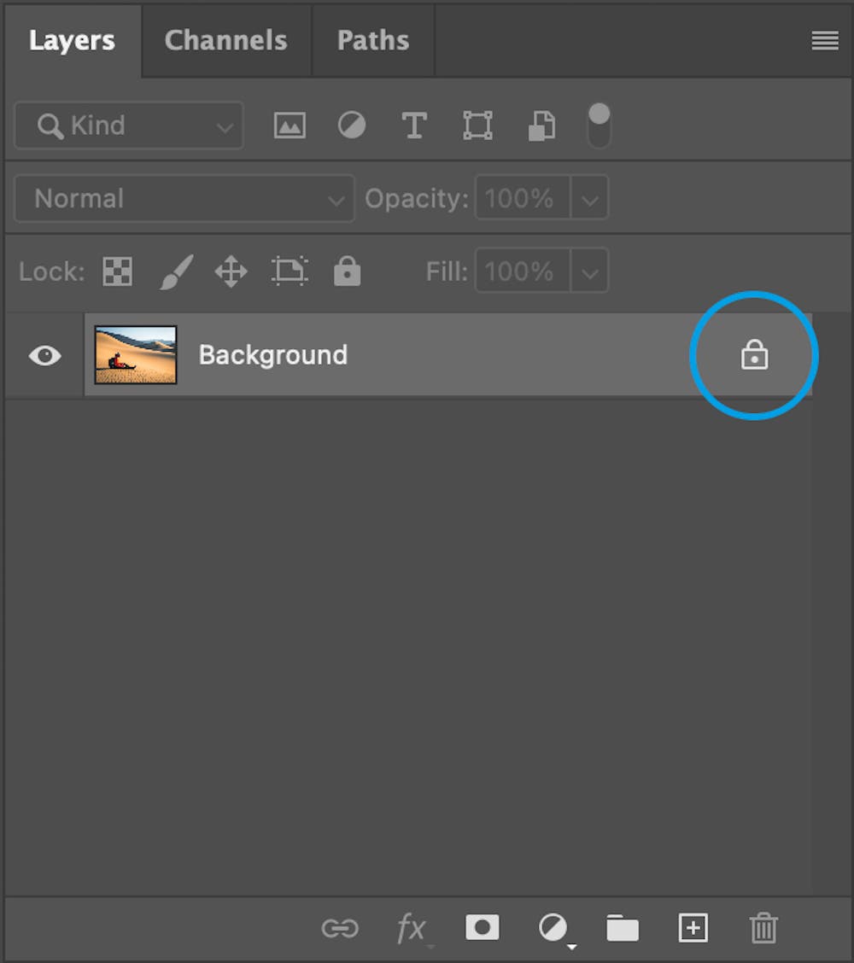This screenshot has height=963, width=854.
Task: Open the Layers panel menu
Action: [824, 39]
